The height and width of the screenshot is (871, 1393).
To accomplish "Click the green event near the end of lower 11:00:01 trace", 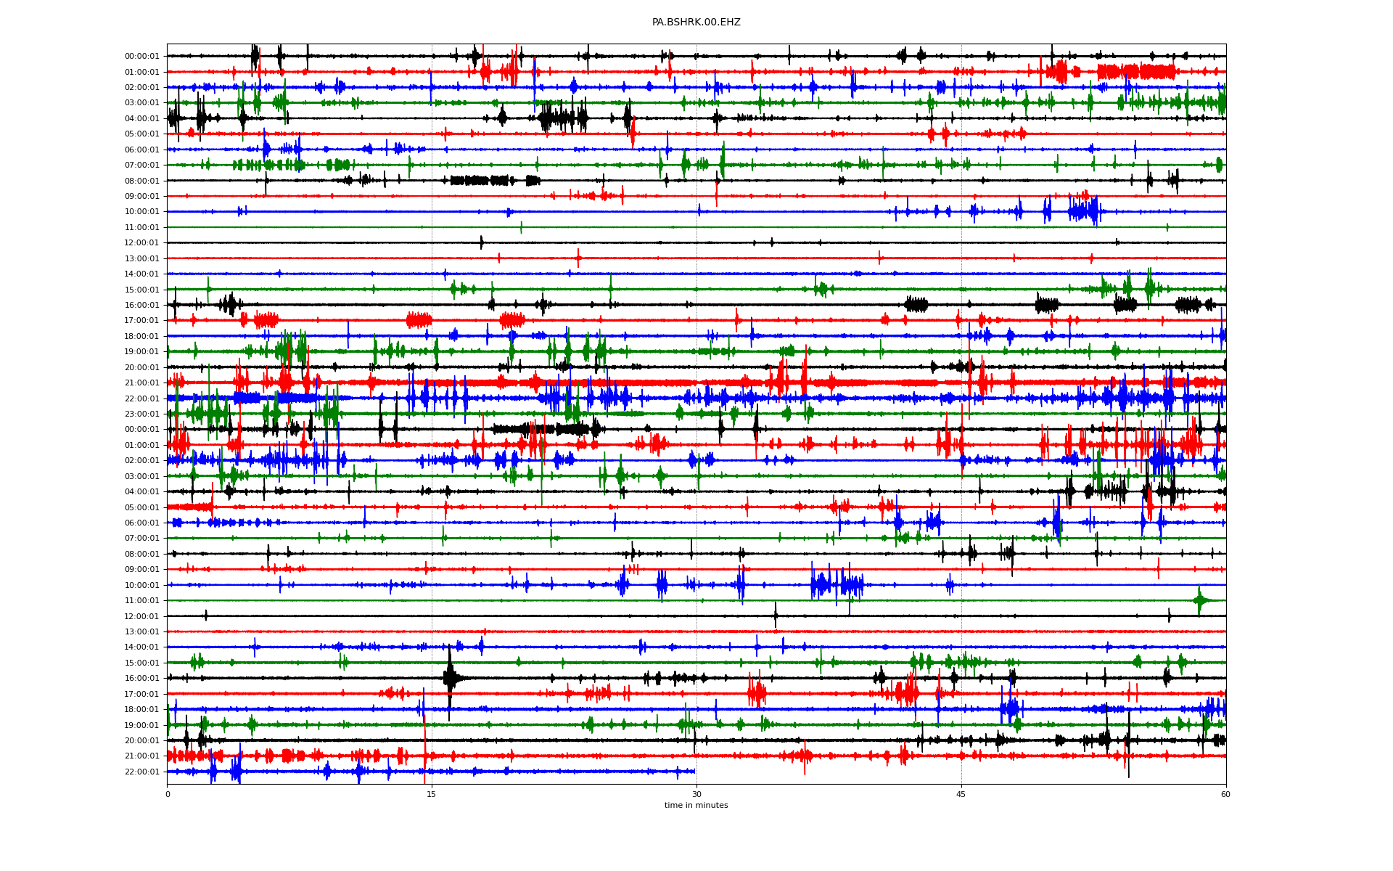I will [1200, 600].
